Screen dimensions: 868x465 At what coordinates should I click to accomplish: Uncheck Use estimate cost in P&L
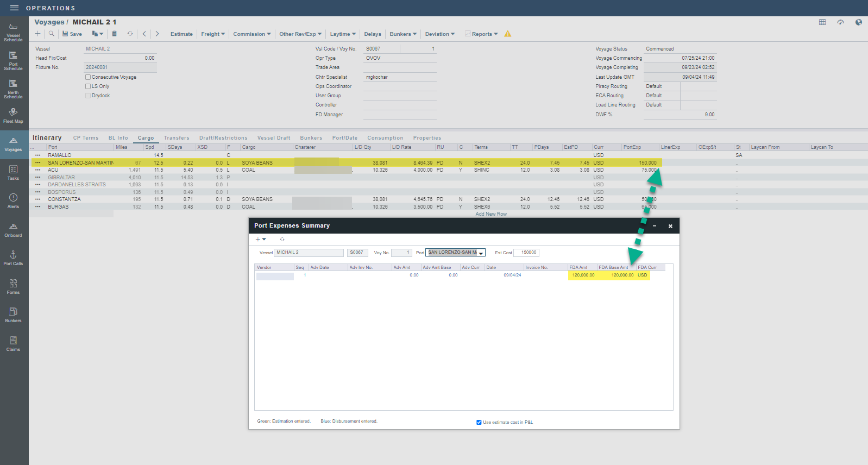point(479,422)
